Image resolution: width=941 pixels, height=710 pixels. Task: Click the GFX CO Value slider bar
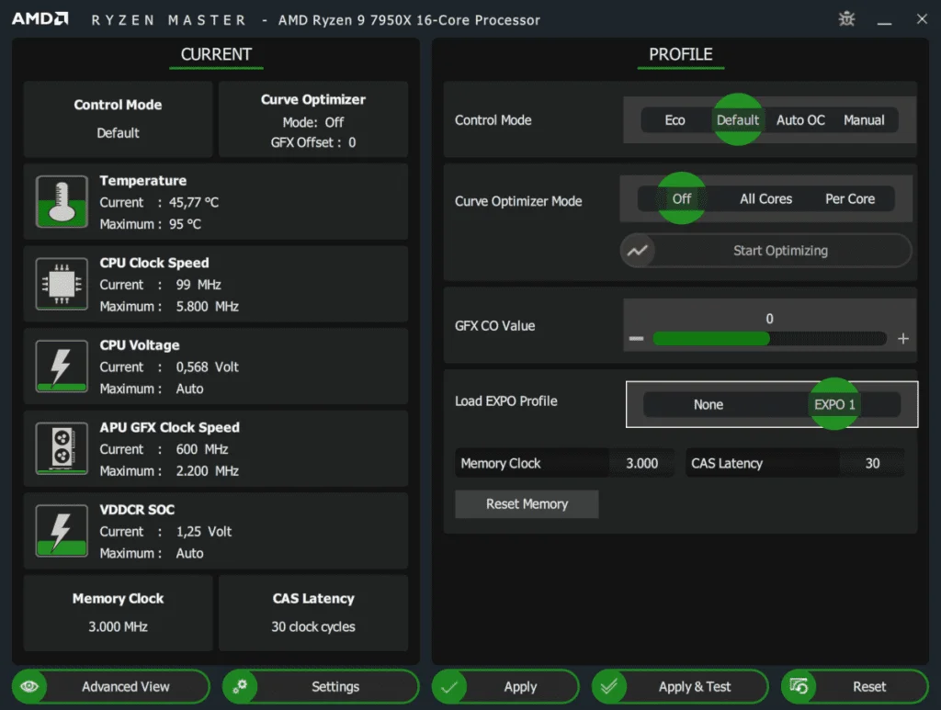tap(769, 339)
